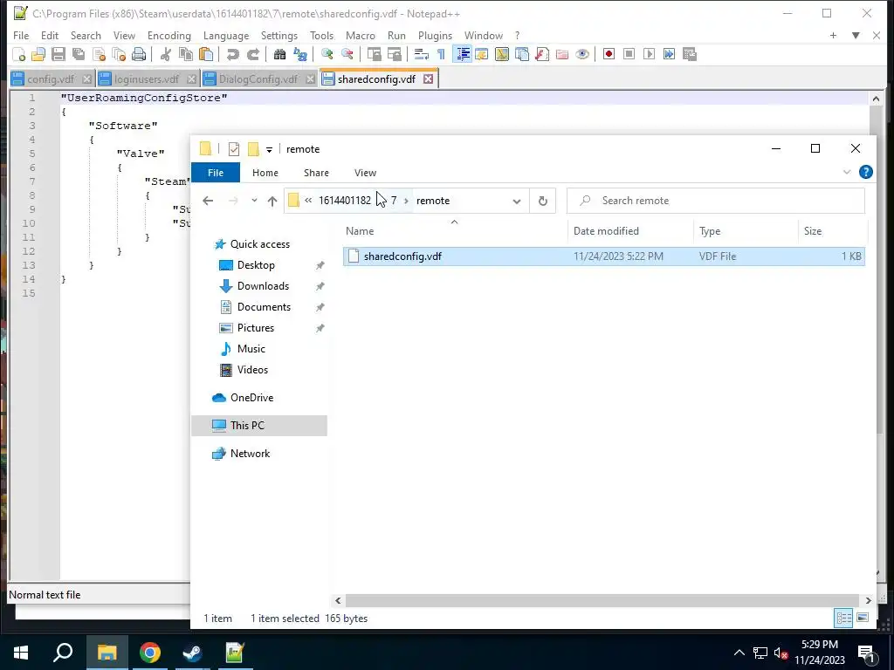Click the Redo arrow icon
This screenshot has width=894, height=670.
(252, 54)
